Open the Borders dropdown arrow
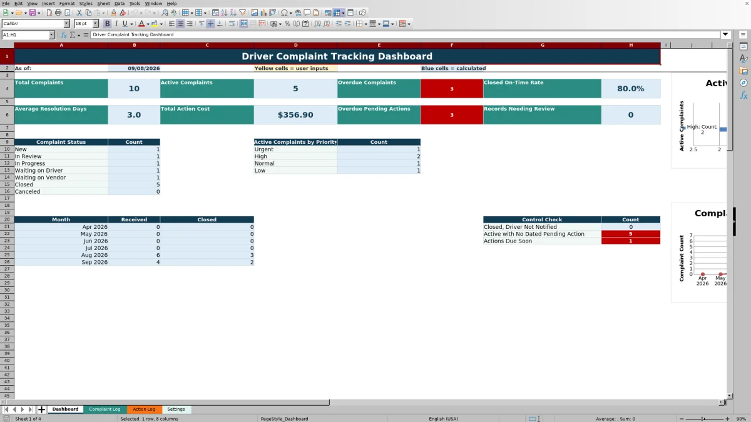 click(365, 24)
